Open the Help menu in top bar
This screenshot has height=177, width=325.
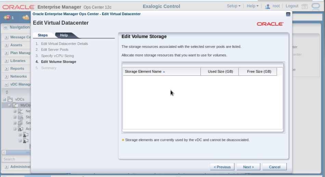tap(252, 6)
